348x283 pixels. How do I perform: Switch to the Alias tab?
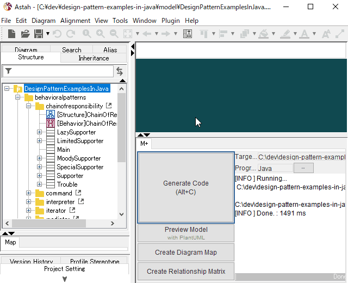click(110, 50)
